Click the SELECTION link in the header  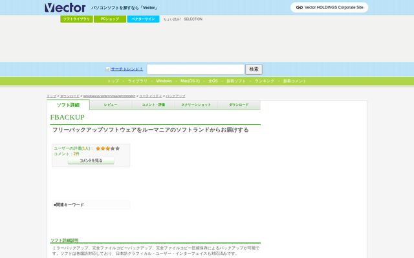[x=193, y=19]
